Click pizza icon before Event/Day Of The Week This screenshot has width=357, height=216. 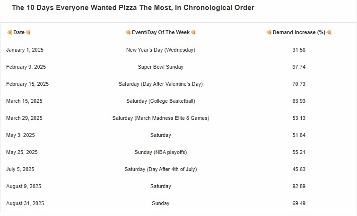[x=128, y=32]
